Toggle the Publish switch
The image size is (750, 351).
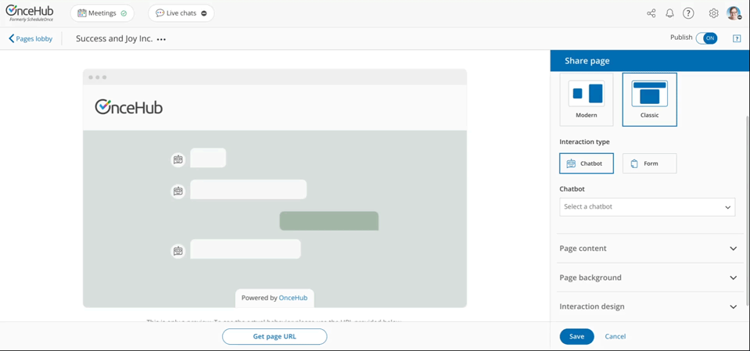(x=706, y=38)
